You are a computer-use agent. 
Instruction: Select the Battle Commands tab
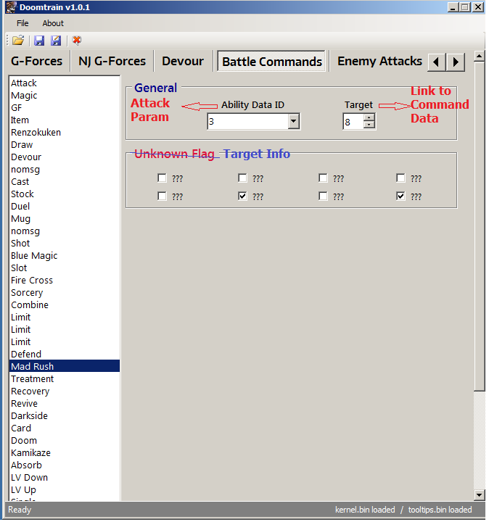pos(272,61)
